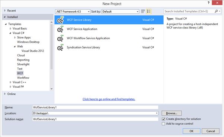Expand the Online section
224x137 pixels.
(x=5, y=94)
